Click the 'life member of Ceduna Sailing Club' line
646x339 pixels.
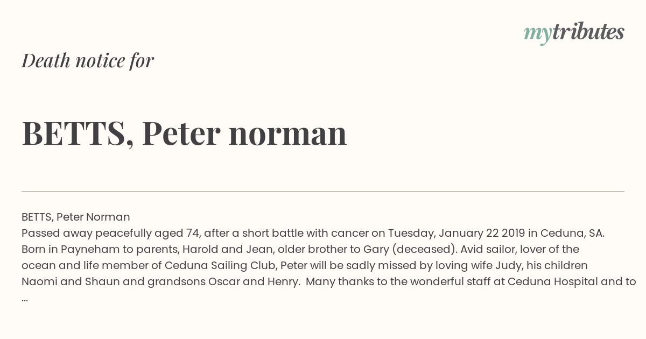click(x=305, y=265)
